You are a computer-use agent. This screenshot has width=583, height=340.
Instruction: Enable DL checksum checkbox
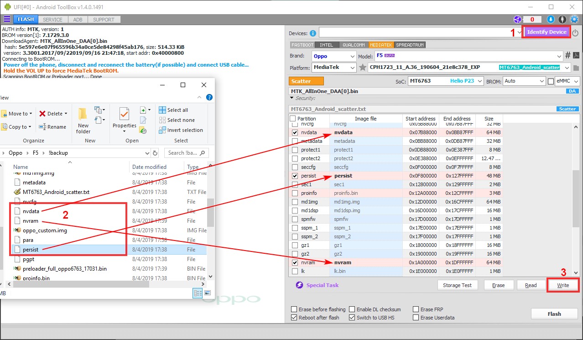[352, 309]
